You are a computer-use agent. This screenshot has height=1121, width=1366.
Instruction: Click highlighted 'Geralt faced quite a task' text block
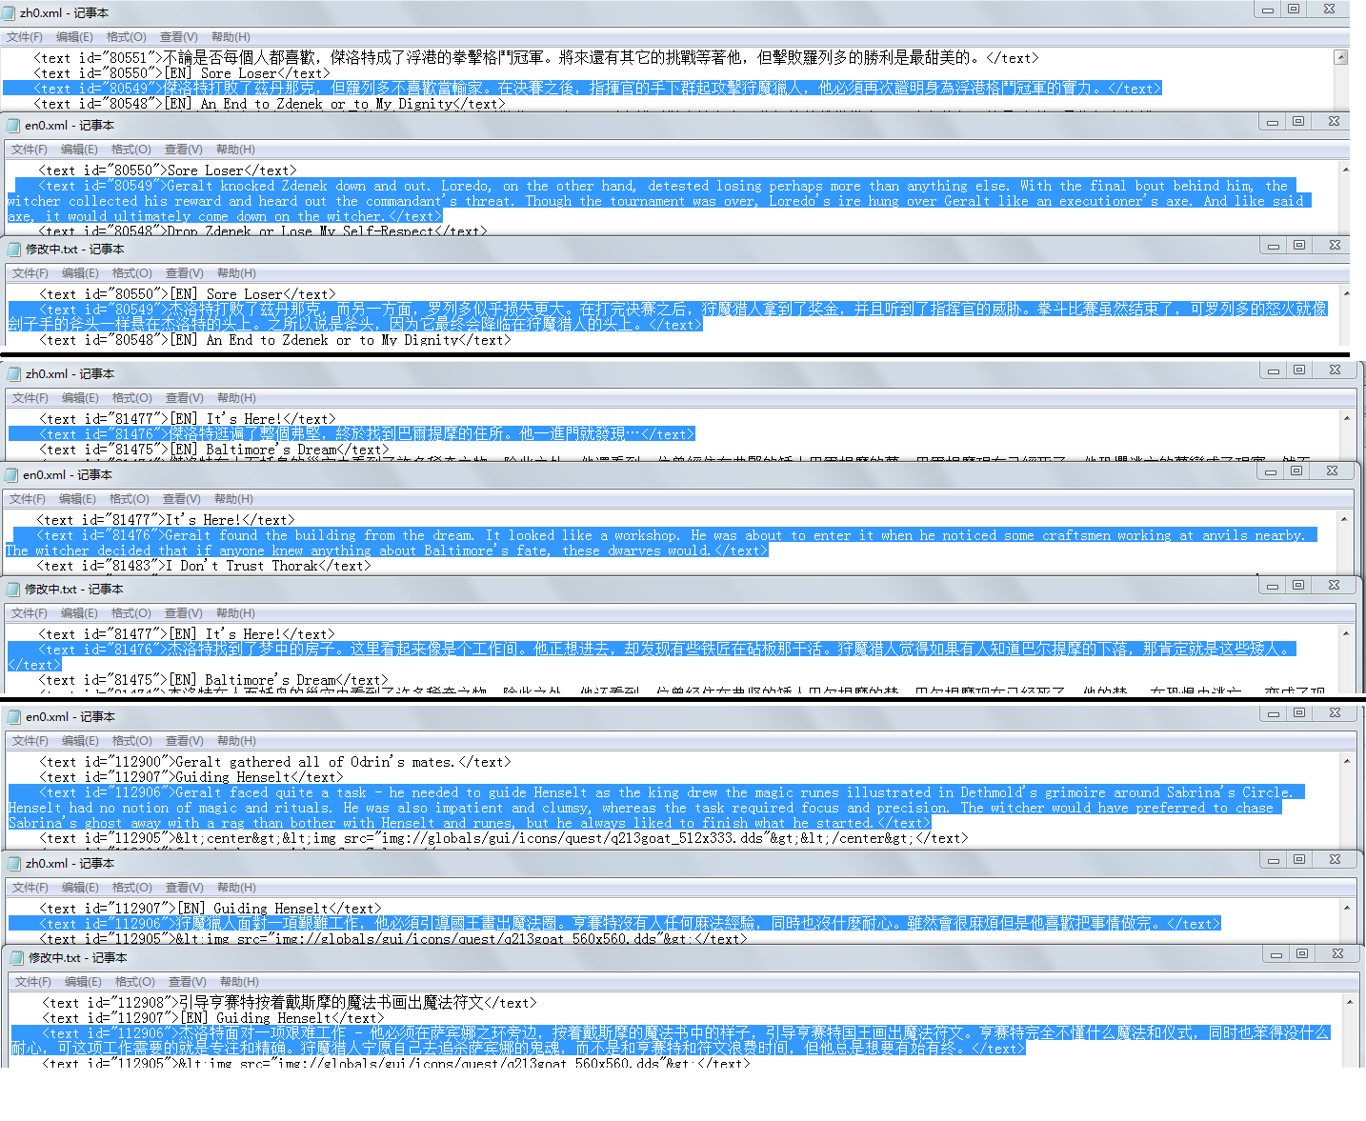(657, 808)
